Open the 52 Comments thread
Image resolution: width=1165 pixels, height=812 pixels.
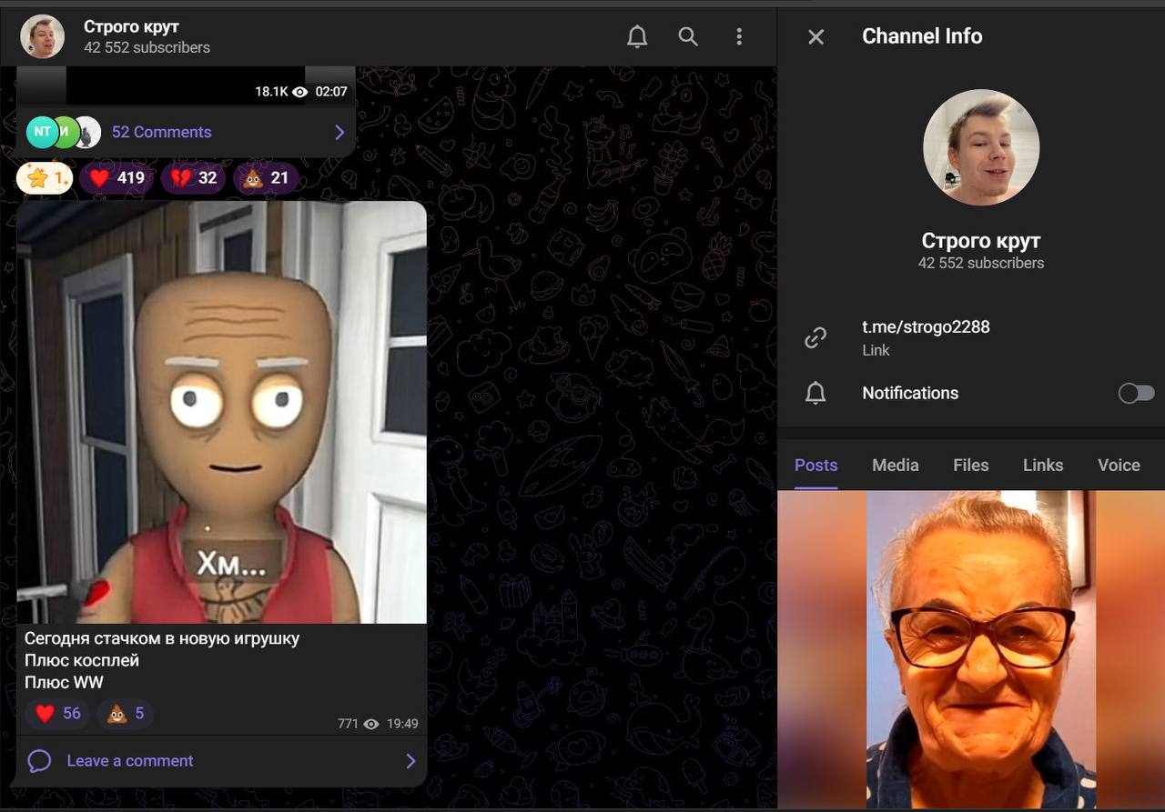[186, 132]
